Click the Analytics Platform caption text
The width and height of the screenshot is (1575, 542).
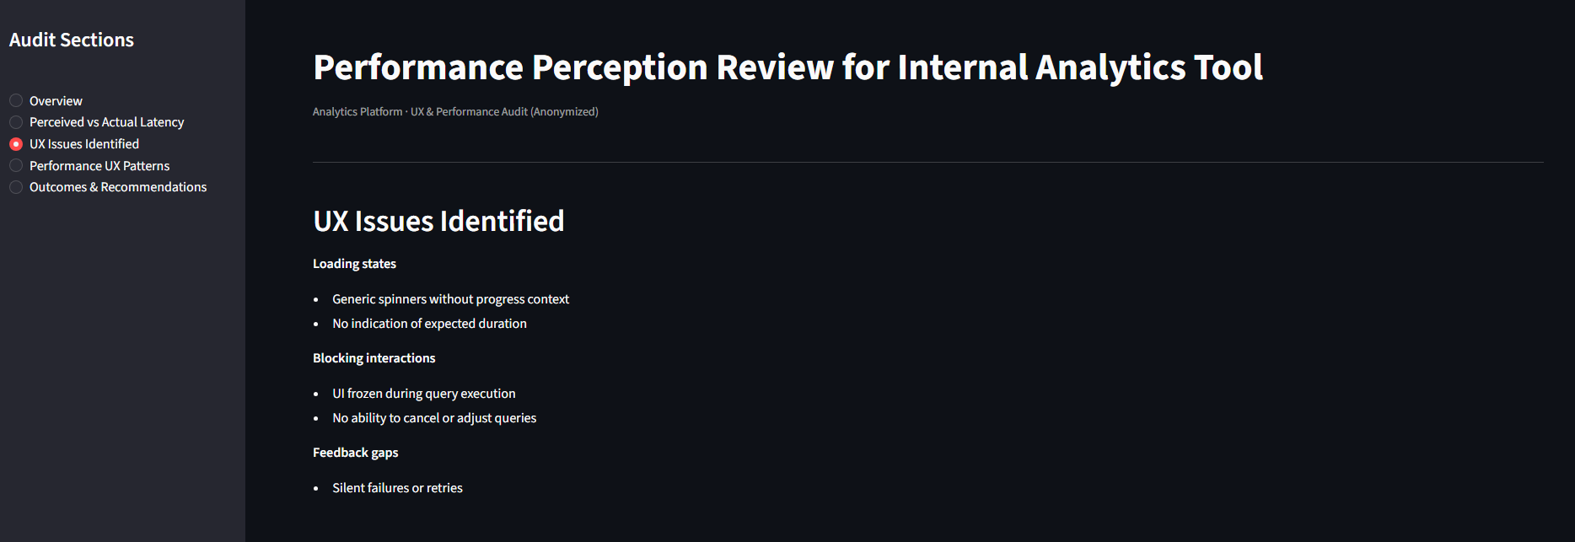pyautogui.click(x=357, y=111)
